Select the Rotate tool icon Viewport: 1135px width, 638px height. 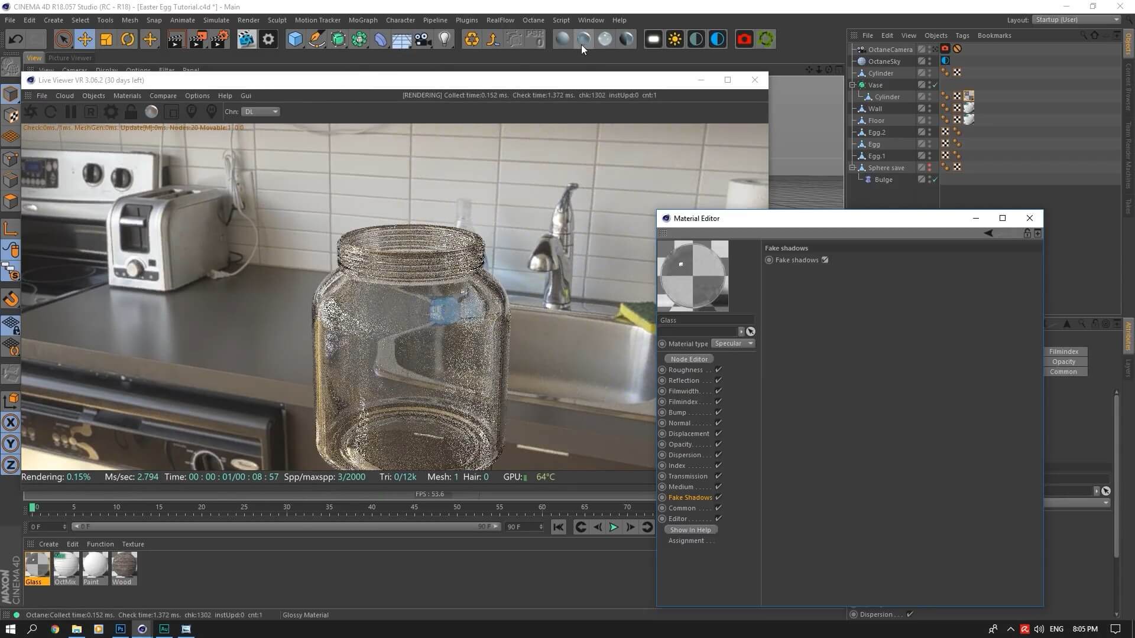[128, 40]
